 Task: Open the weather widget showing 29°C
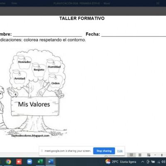(x=121, y=161)
